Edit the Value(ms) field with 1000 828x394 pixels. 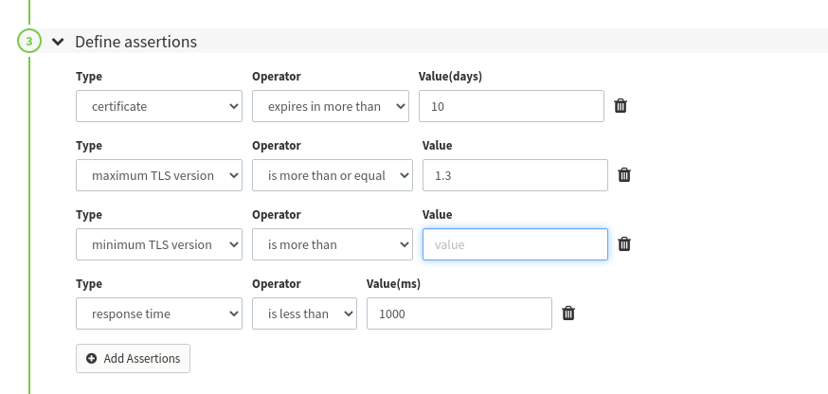459,313
